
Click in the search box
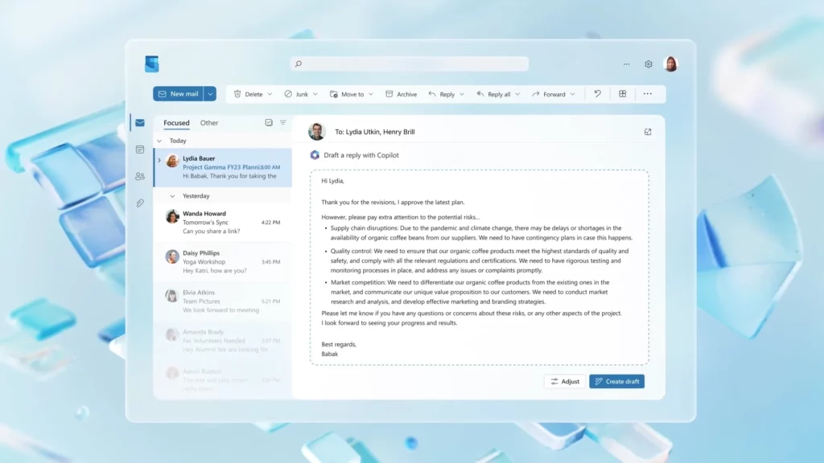click(410, 64)
